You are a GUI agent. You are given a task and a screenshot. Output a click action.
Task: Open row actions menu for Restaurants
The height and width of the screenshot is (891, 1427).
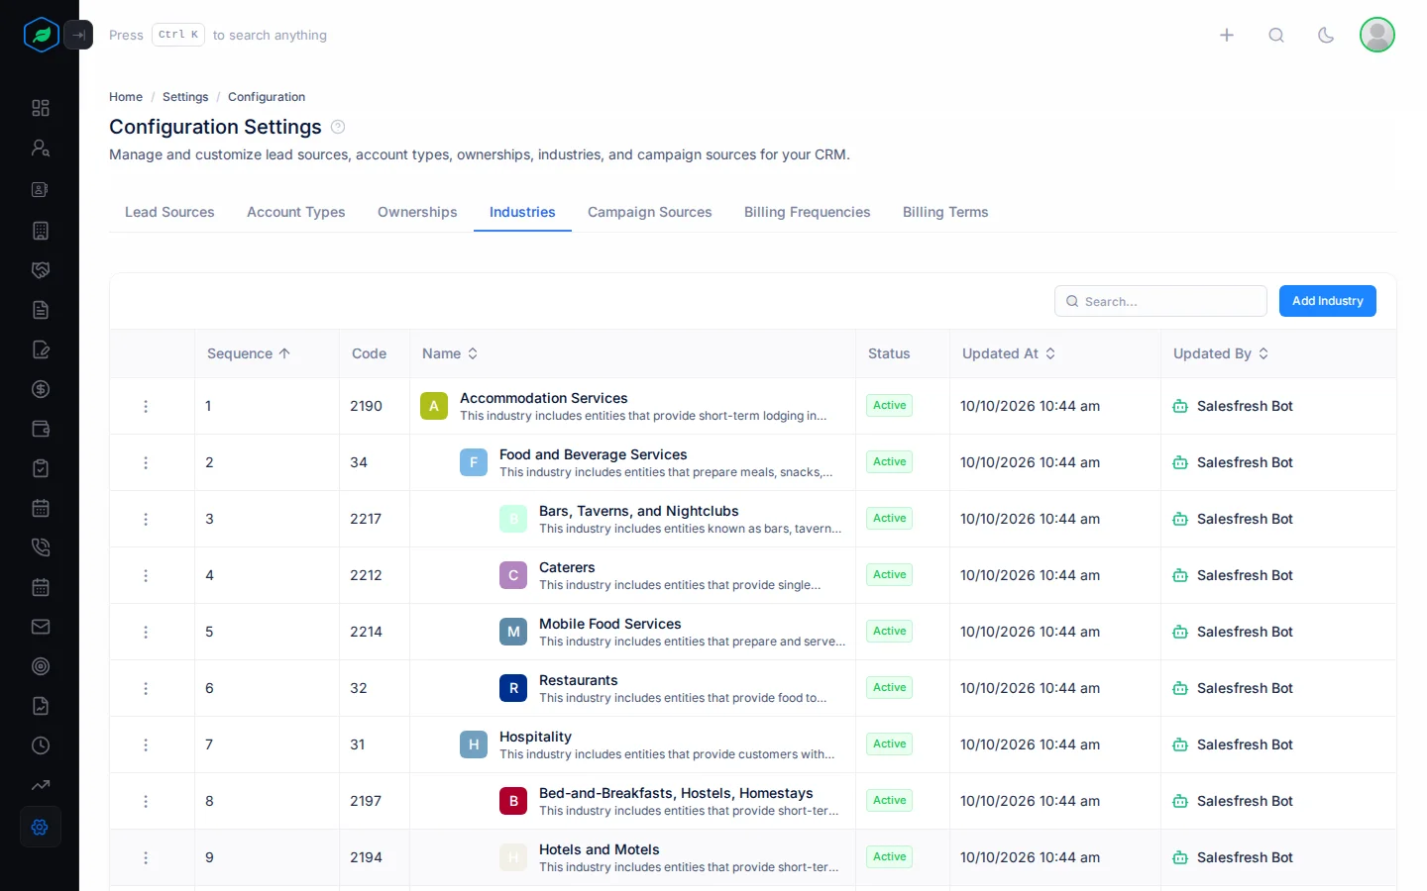[x=146, y=688]
